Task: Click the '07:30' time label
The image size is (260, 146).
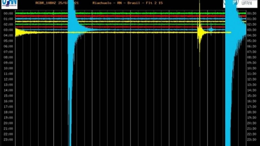Action: pyautogui.click(x=252, y=52)
